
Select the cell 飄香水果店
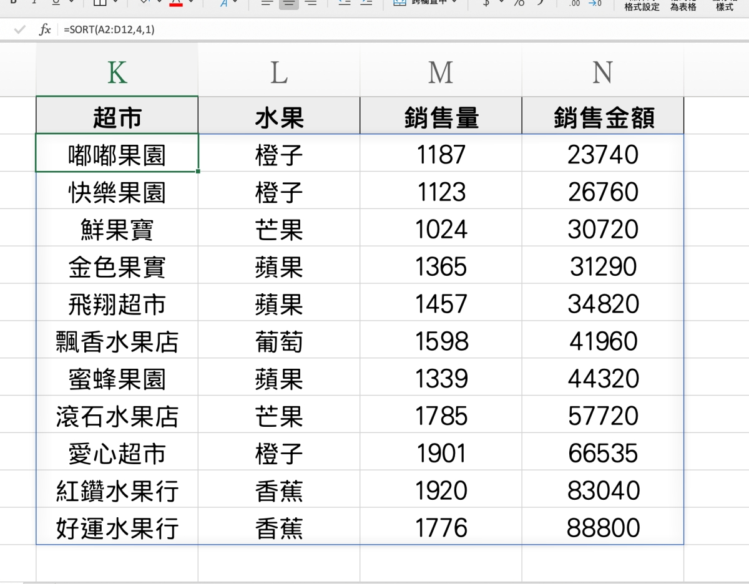click(117, 340)
